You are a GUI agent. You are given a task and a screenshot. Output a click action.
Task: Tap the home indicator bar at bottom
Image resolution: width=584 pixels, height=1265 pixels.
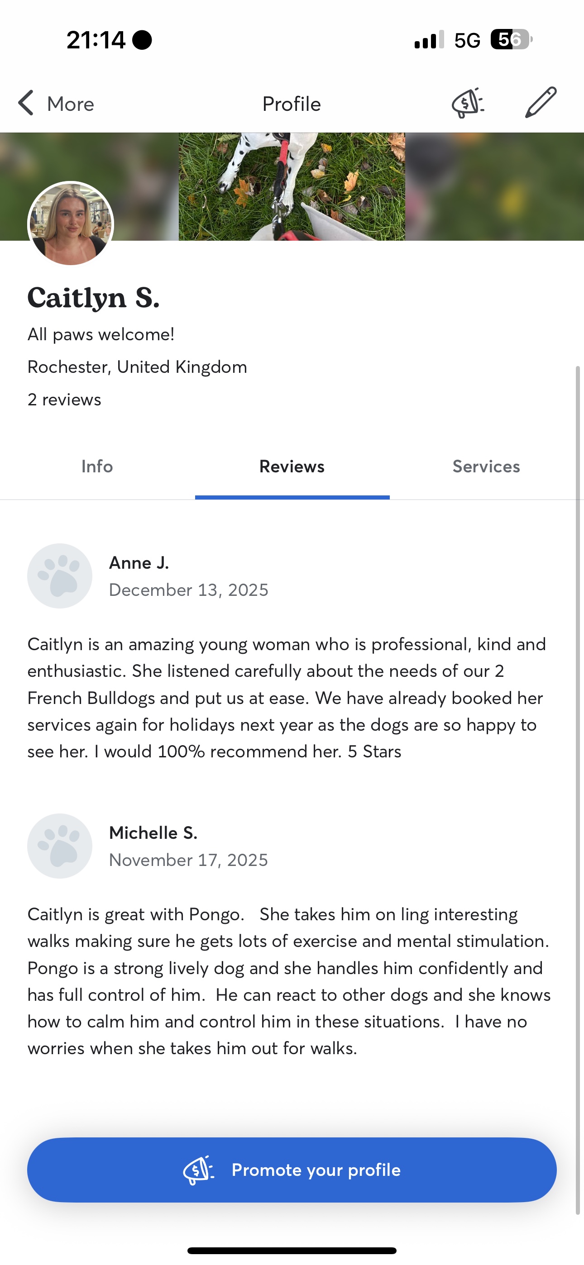[x=292, y=1250]
